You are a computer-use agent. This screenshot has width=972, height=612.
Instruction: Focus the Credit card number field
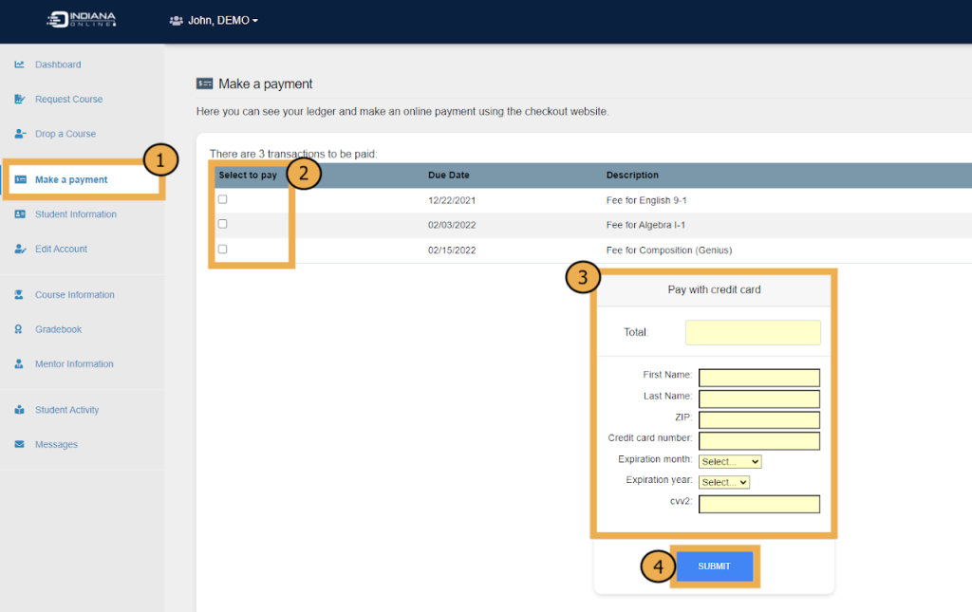(758, 440)
